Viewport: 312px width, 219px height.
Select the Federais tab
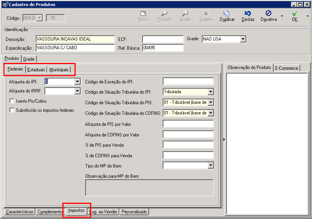(15, 69)
